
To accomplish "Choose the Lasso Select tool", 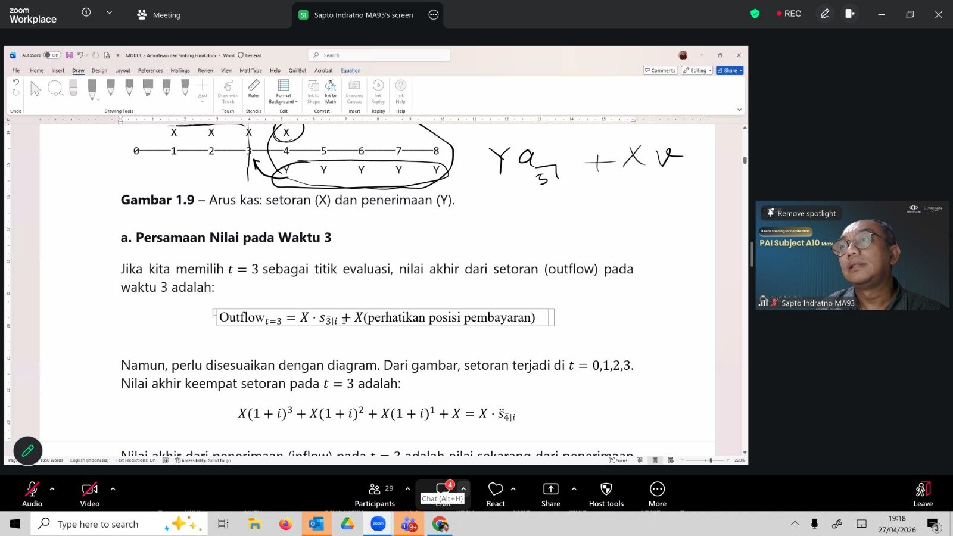I will pyautogui.click(x=55, y=89).
